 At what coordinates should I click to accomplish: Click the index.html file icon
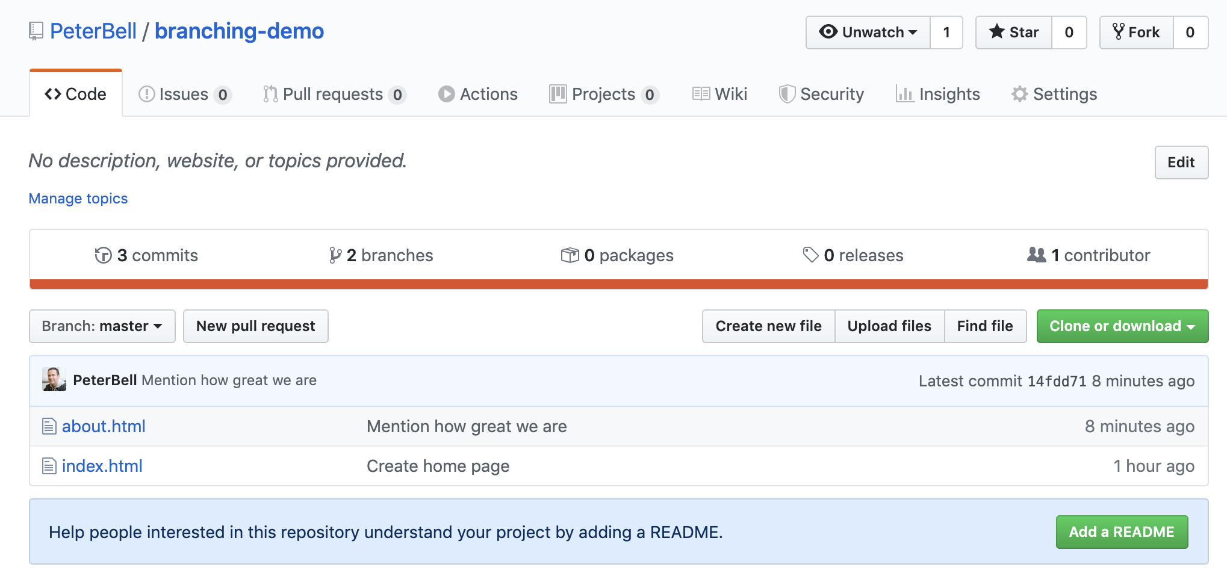coord(49,466)
